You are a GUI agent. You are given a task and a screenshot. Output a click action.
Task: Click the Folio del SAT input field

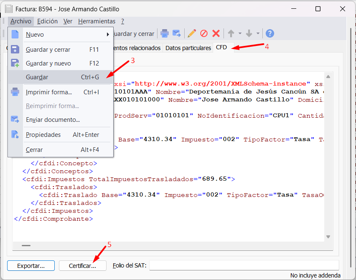(244, 265)
